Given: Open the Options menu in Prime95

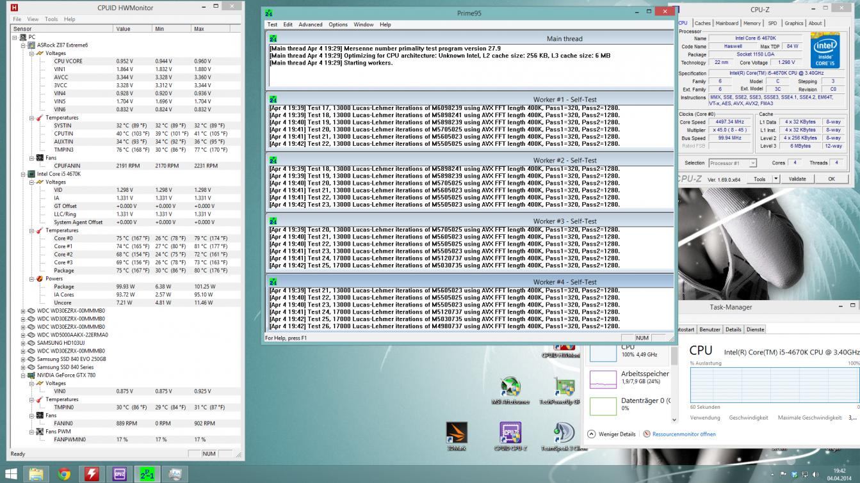Looking at the screenshot, I should 338,24.
